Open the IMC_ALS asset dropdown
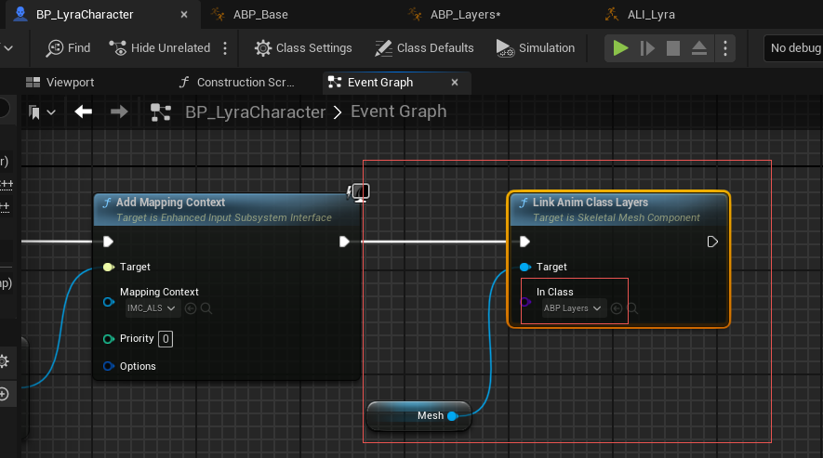This screenshot has width=823, height=458. [153, 308]
